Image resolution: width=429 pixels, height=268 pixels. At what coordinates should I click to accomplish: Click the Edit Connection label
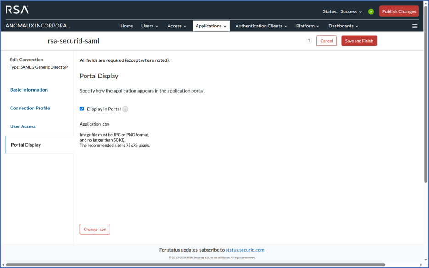pos(27,60)
